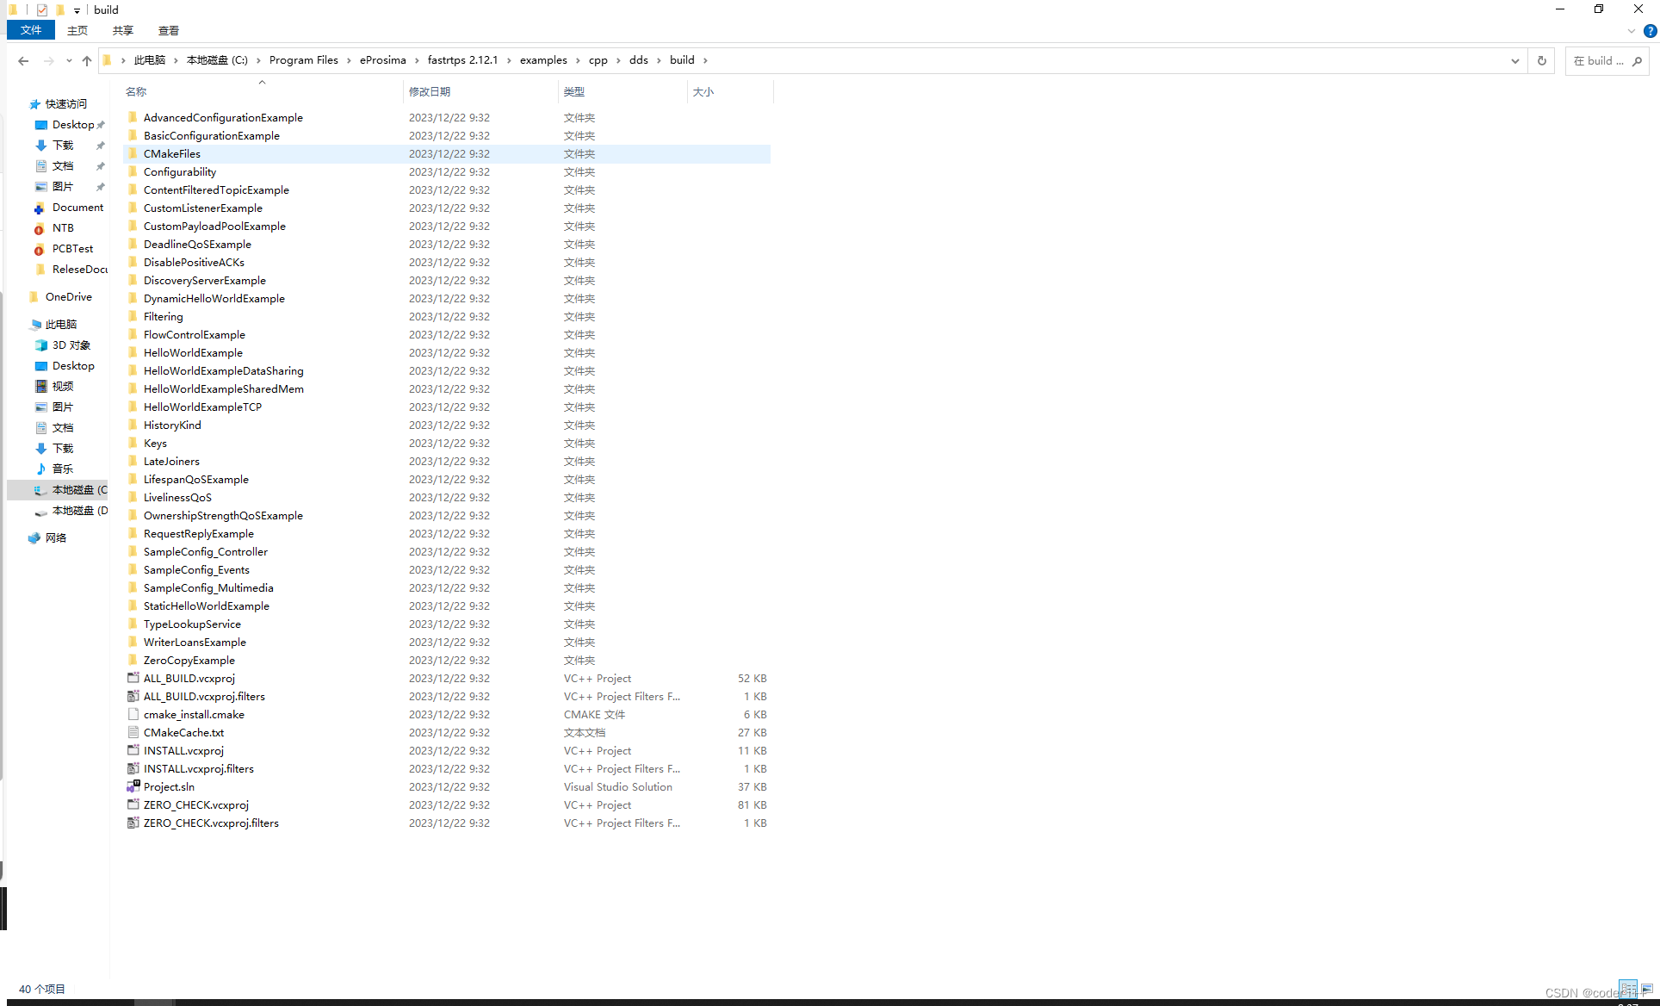
Task: Open 3D Objects (3D 对象) in sidebar
Action: click(x=71, y=345)
